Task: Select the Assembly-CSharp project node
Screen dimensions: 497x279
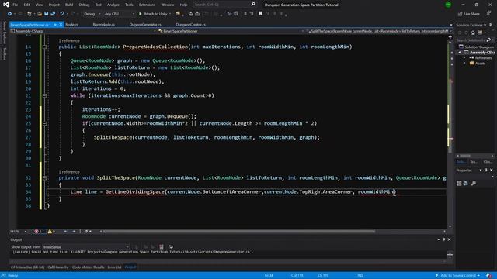Action: point(481,52)
